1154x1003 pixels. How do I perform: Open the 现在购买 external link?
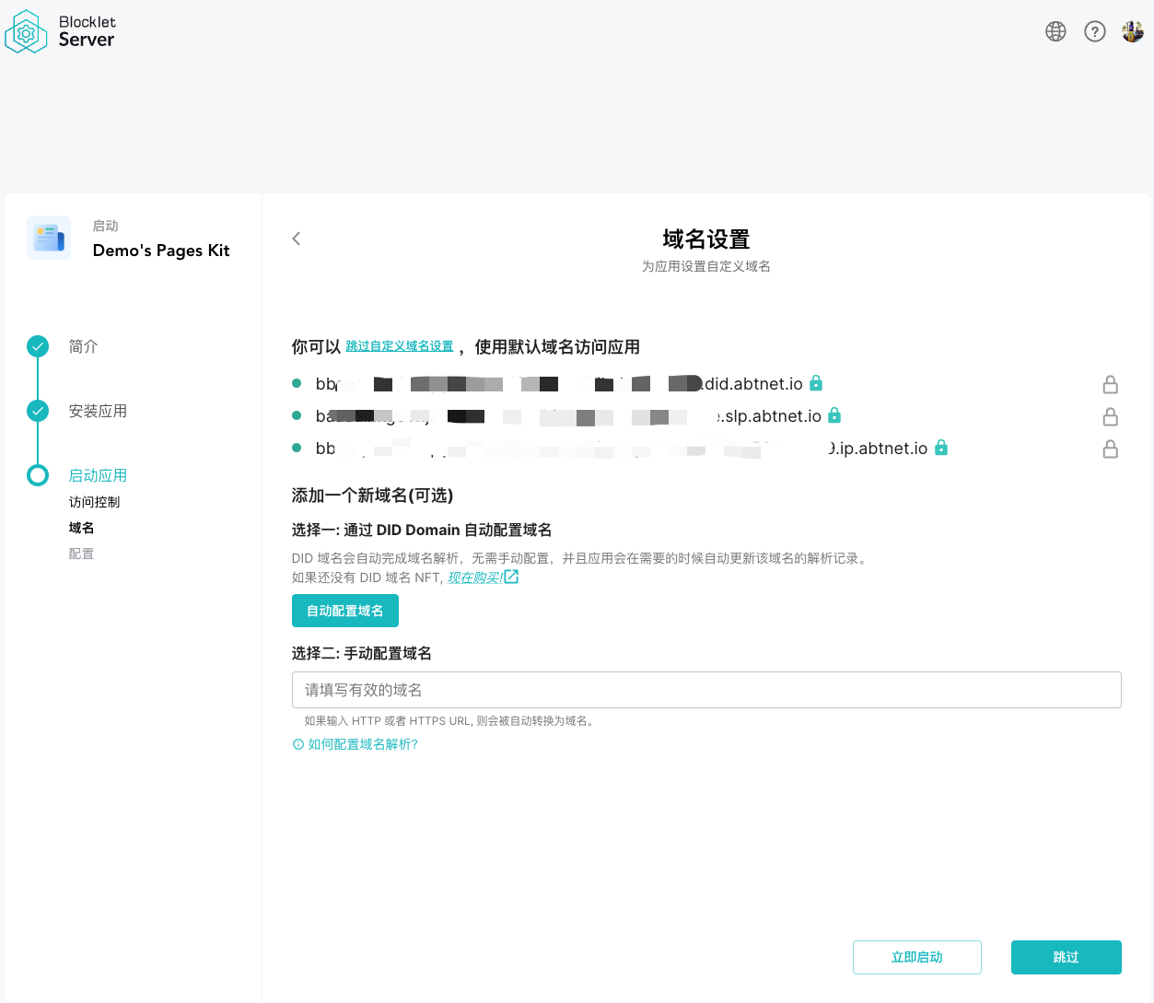(x=483, y=577)
